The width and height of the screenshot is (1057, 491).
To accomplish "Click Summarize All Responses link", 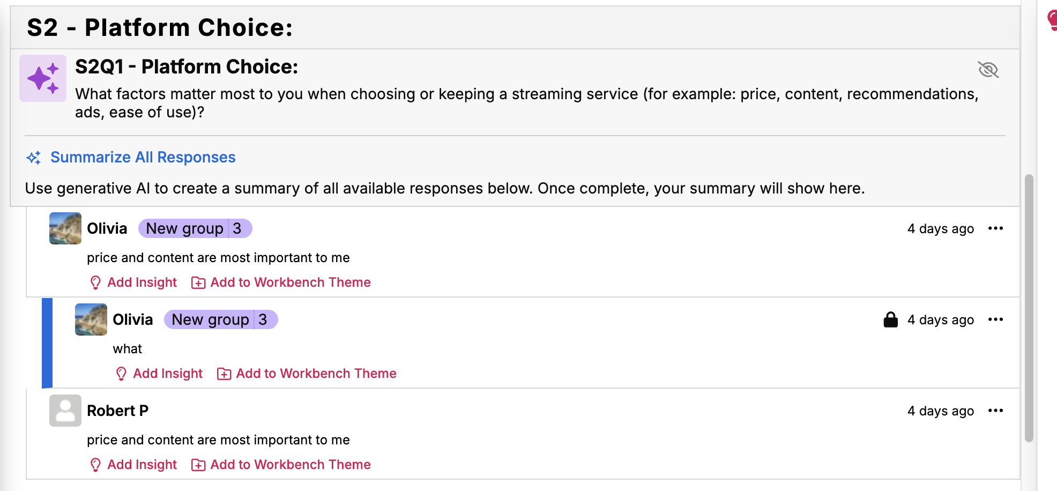I will pyautogui.click(x=143, y=157).
